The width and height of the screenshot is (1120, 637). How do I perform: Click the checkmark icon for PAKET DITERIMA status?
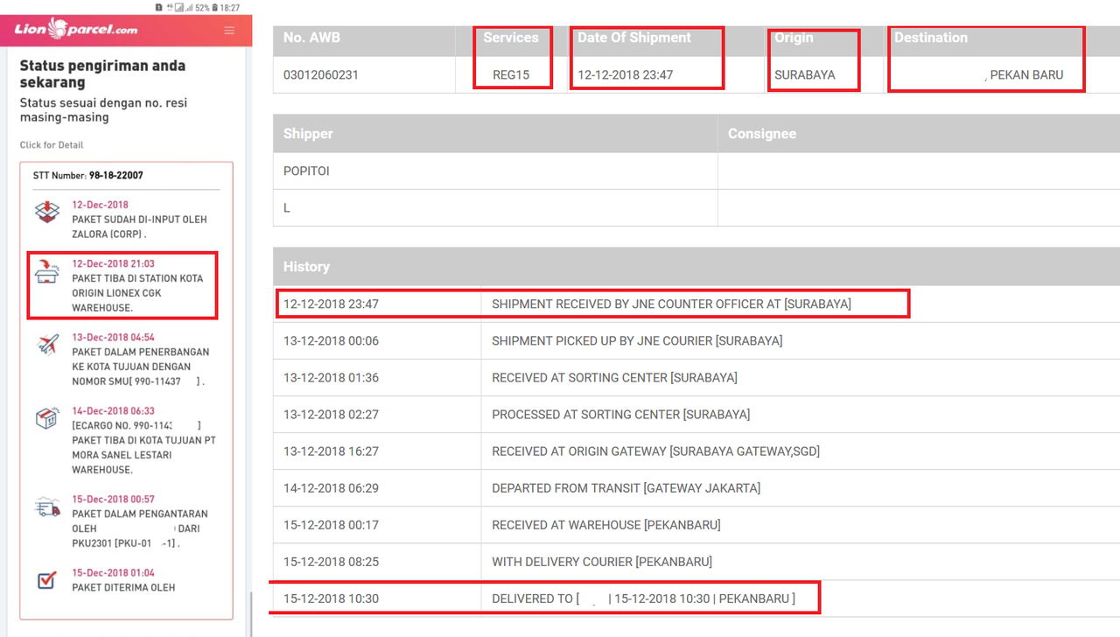pyautogui.click(x=47, y=580)
